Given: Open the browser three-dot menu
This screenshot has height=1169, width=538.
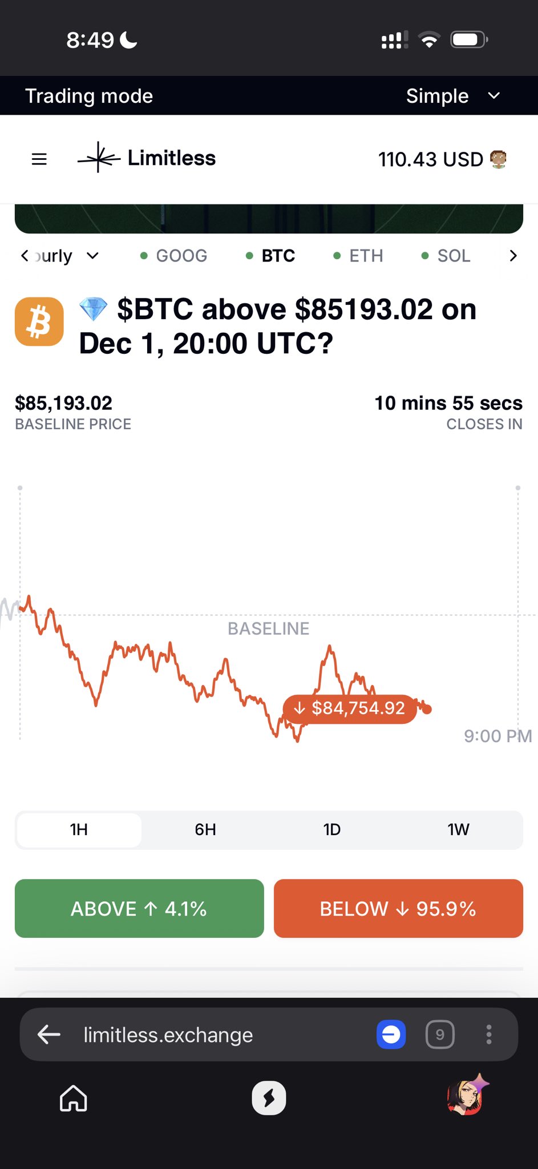Looking at the screenshot, I should coord(489,1034).
